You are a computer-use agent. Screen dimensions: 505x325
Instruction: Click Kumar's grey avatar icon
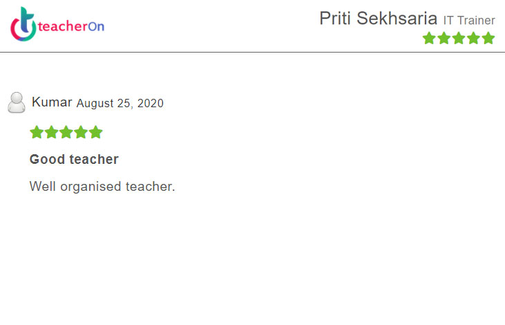coord(16,102)
